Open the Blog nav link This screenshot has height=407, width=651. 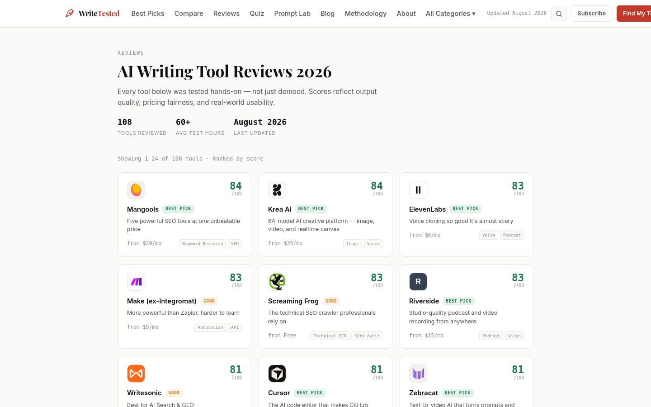click(328, 14)
